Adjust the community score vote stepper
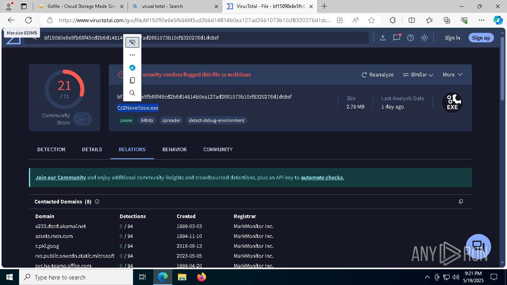The height and width of the screenshot is (285, 507). tap(82, 119)
